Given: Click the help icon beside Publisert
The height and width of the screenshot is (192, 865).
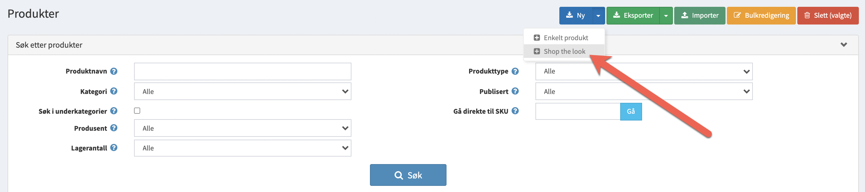Looking at the screenshot, I should (515, 91).
